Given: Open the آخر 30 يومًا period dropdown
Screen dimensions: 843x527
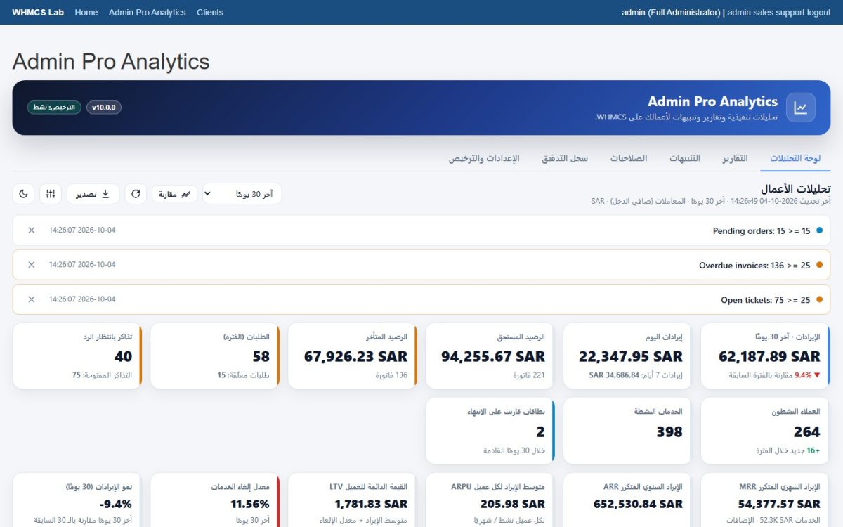Looking at the screenshot, I should click(242, 193).
